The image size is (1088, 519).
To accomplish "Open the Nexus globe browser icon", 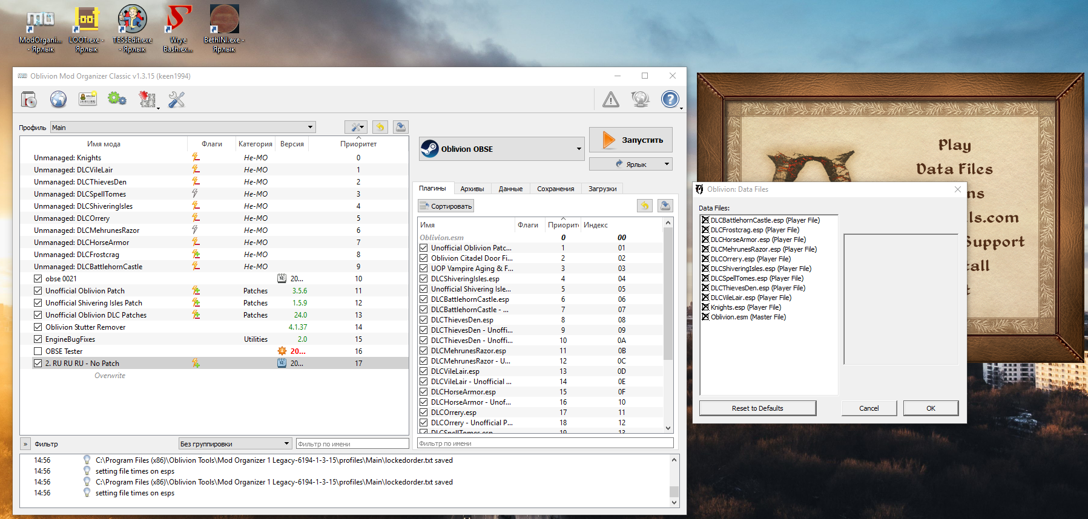I will (x=58, y=99).
